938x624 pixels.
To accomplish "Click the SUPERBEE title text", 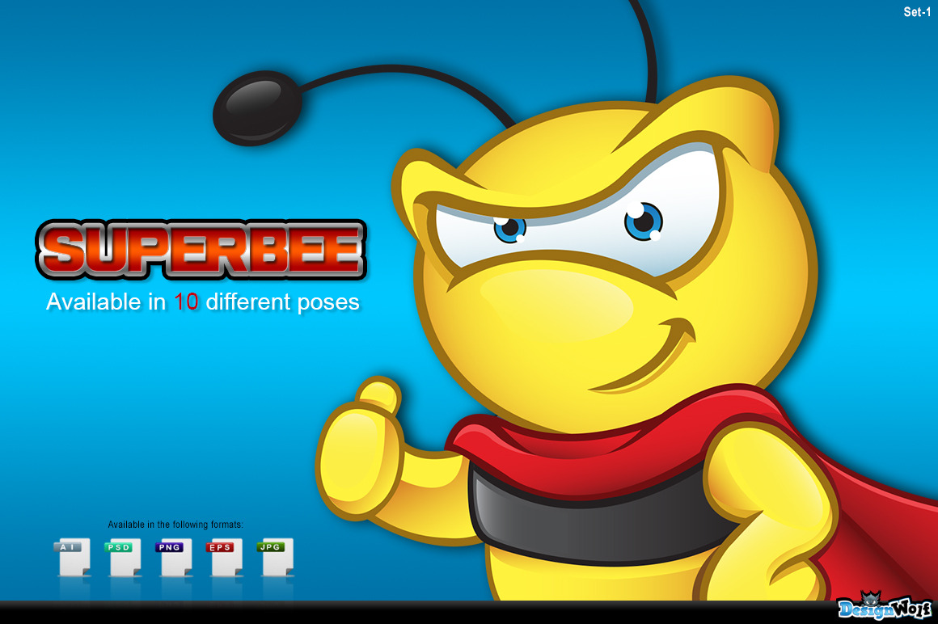I will tap(201, 250).
